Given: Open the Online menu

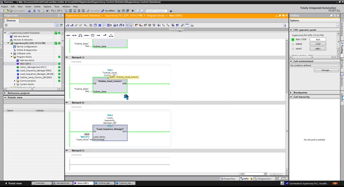Looking at the screenshot, I should tap(37, 6).
